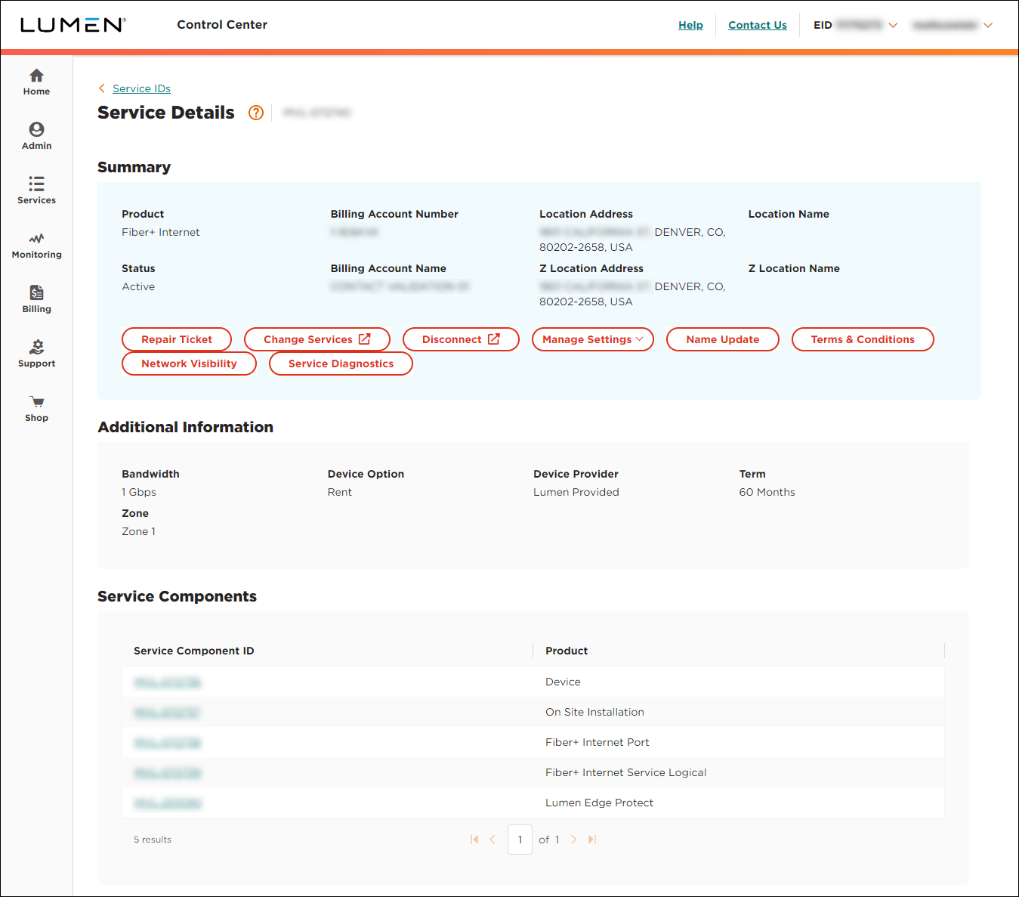Go to Services list icon
This screenshot has width=1019, height=897.
coord(36,184)
